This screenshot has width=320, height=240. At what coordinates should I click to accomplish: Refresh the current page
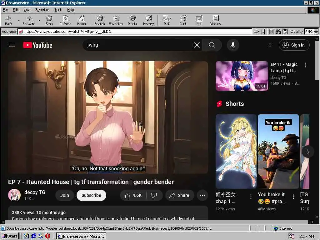coord(65,20)
